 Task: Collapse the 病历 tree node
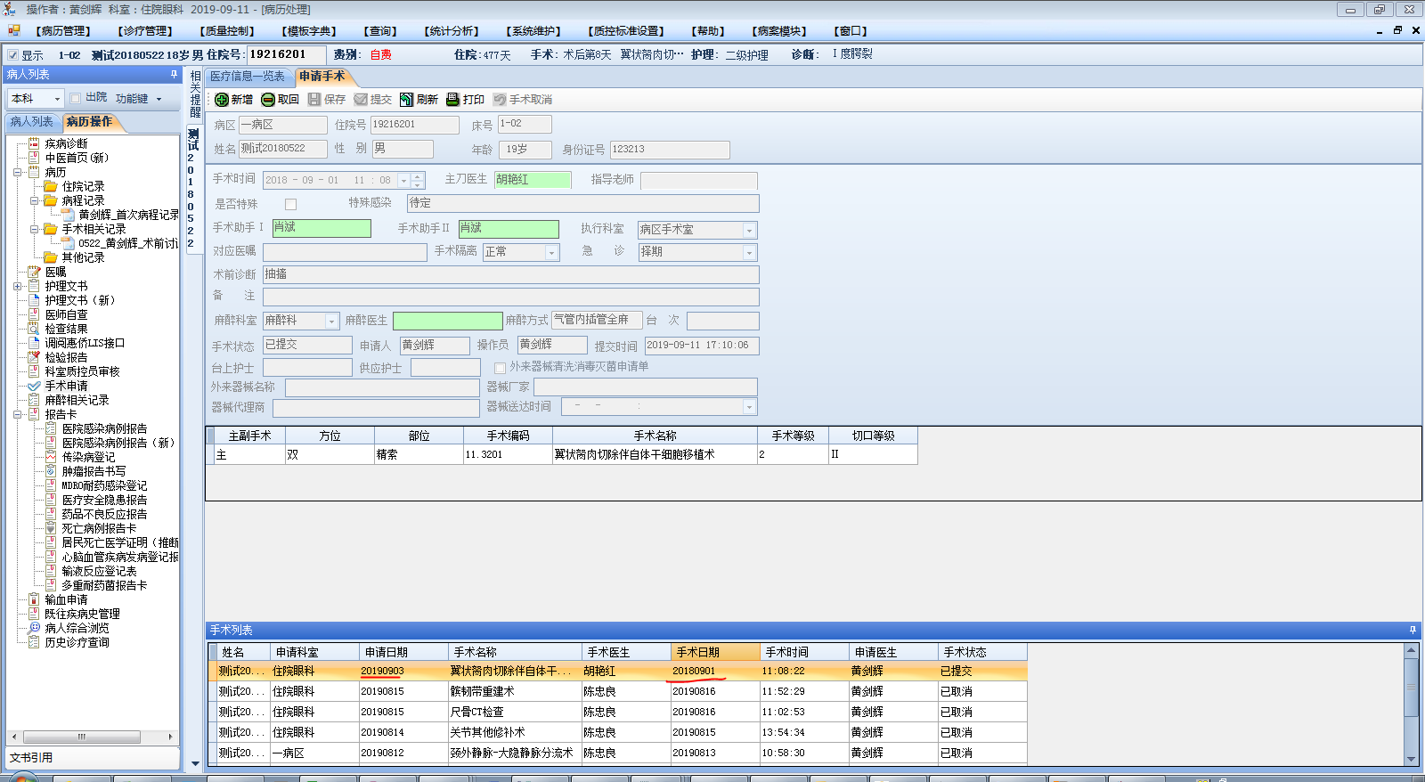[17, 172]
